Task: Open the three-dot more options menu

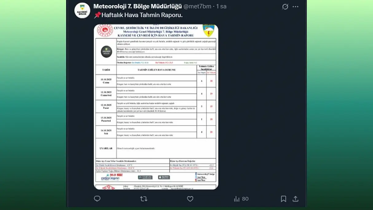Action: pos(295,6)
